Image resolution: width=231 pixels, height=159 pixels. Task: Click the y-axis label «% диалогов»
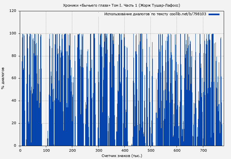pyautogui.click(x=3, y=78)
